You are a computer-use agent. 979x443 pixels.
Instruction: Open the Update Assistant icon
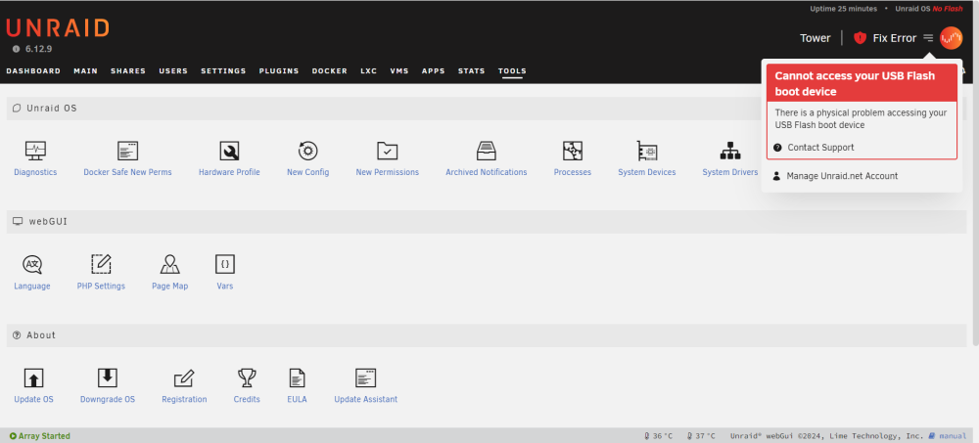coord(365,378)
